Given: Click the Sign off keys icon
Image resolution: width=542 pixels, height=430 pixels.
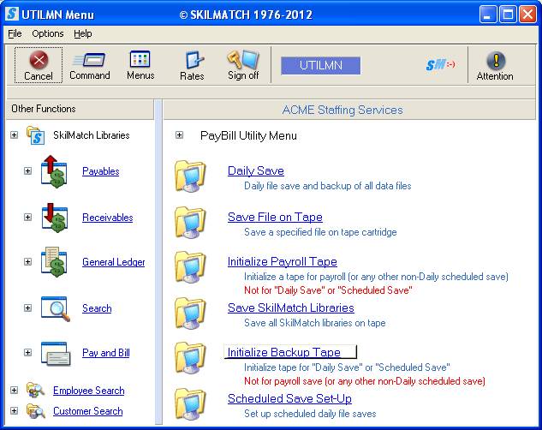Looking at the screenshot, I should tap(243, 59).
